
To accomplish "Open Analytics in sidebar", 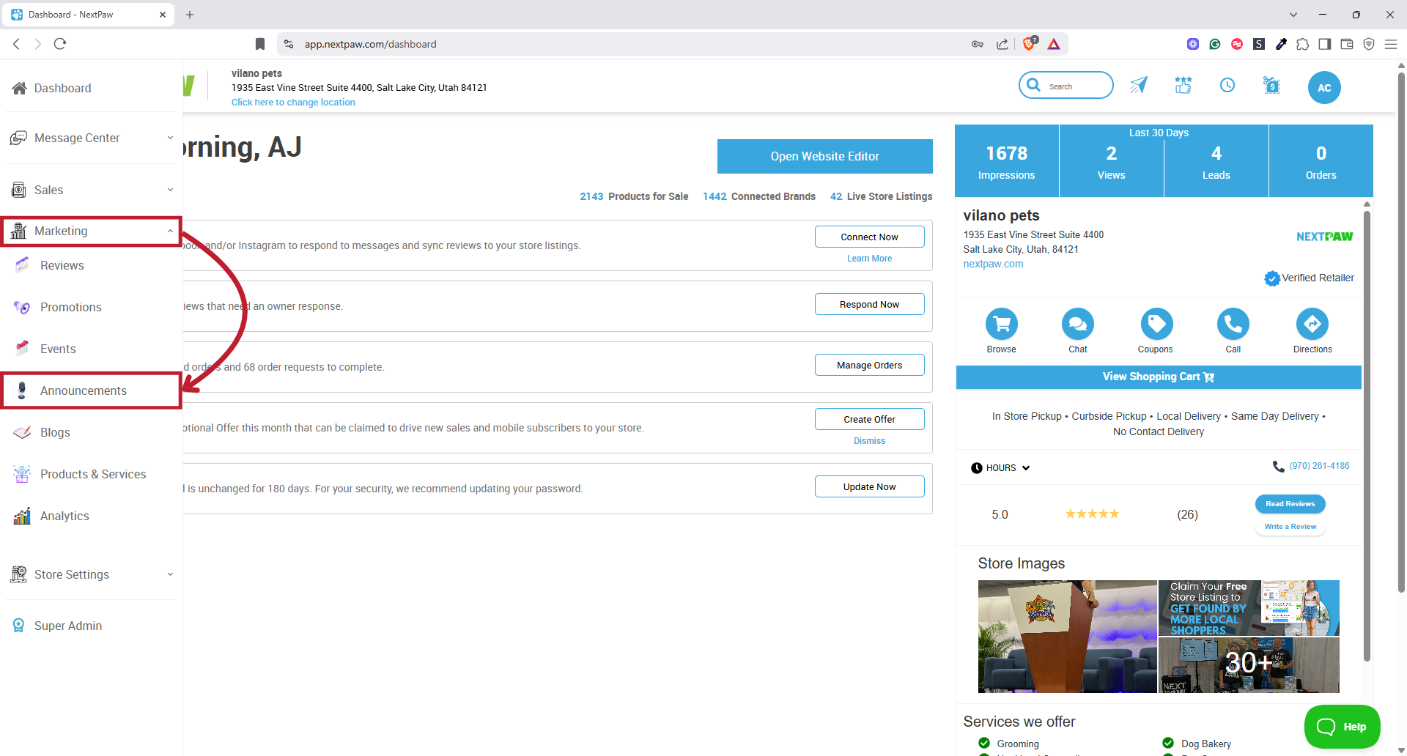I will [64, 516].
